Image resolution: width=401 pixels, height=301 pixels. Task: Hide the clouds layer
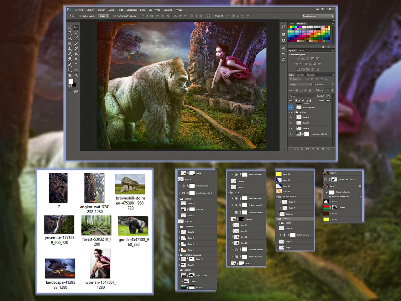point(290,134)
